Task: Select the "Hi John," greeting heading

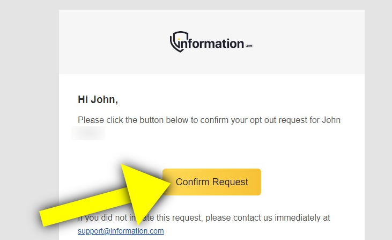Action: click(x=98, y=99)
